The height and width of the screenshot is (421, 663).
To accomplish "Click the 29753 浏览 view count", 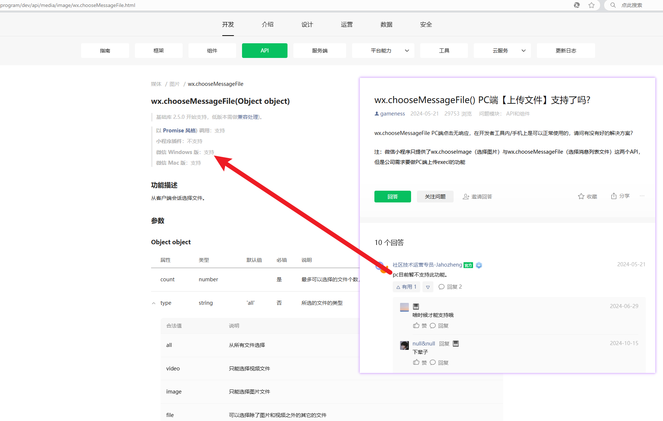I will [x=458, y=114].
